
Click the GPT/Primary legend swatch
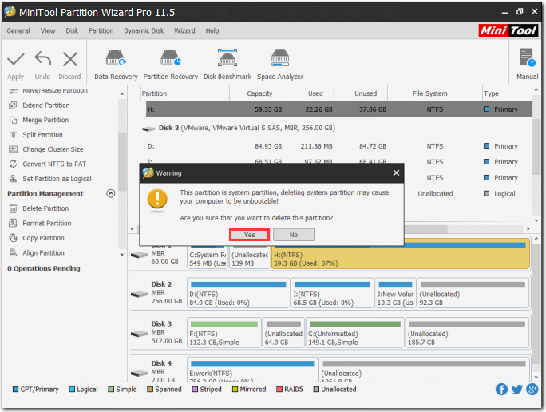[x=15, y=390]
